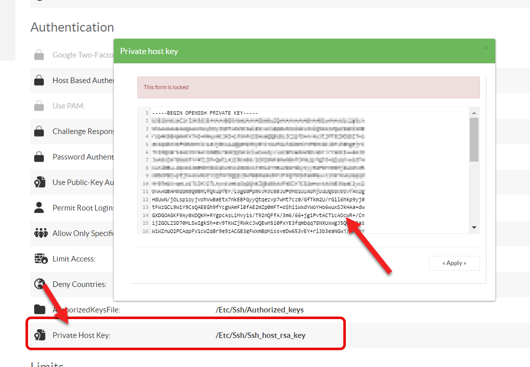Open the /Etc/Ssh/Authorized_keys path value

tap(260, 310)
